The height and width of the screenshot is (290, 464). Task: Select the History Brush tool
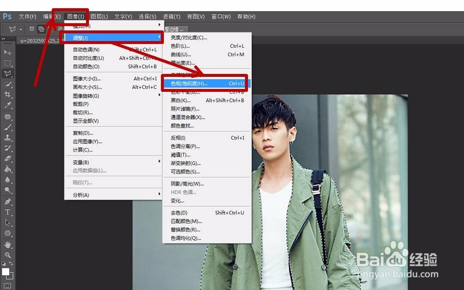pos(7,148)
